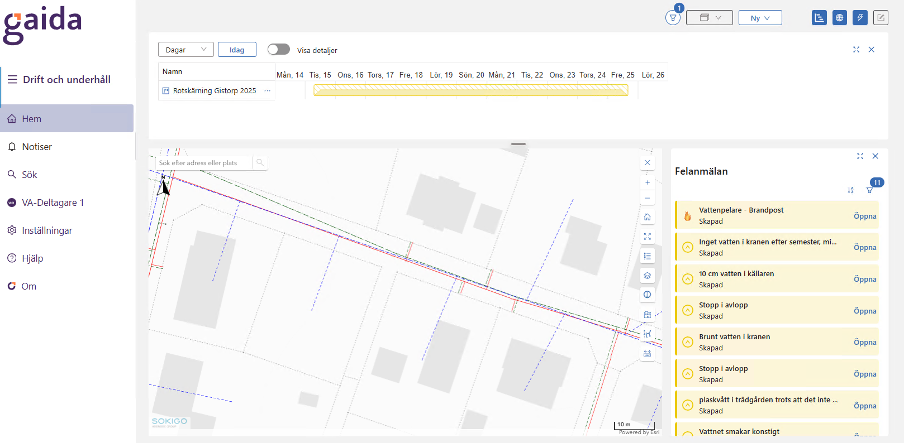Open the Felanmälan list filter
Screen dimensions: 904x443
870,190
